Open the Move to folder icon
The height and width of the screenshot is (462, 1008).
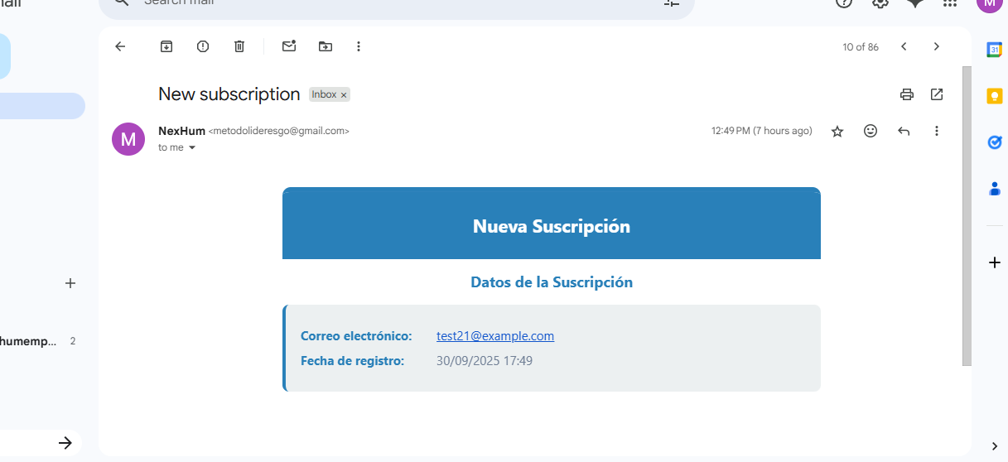326,46
